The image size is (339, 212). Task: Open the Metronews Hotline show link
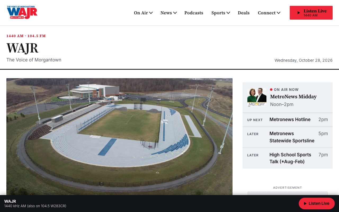[290, 120]
